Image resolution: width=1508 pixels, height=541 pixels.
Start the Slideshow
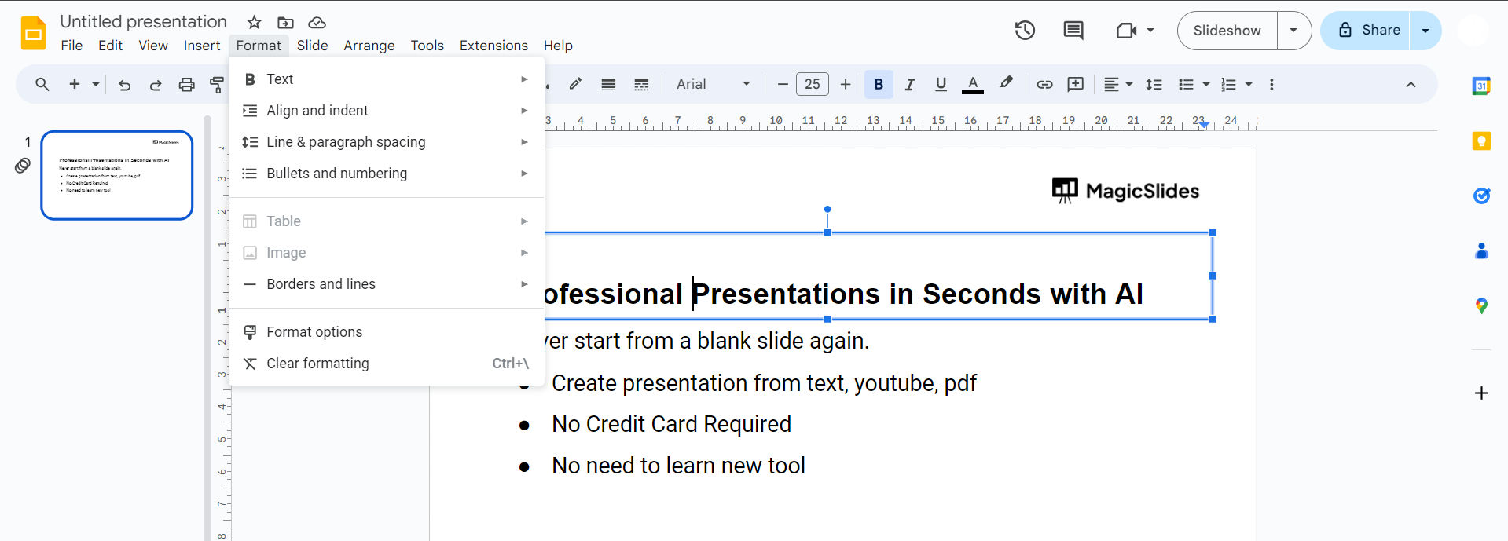tap(1227, 31)
